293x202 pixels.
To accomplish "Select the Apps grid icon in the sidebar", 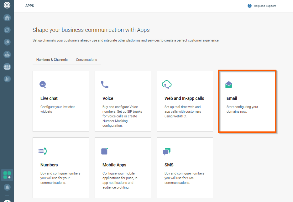I will pos(7,175).
